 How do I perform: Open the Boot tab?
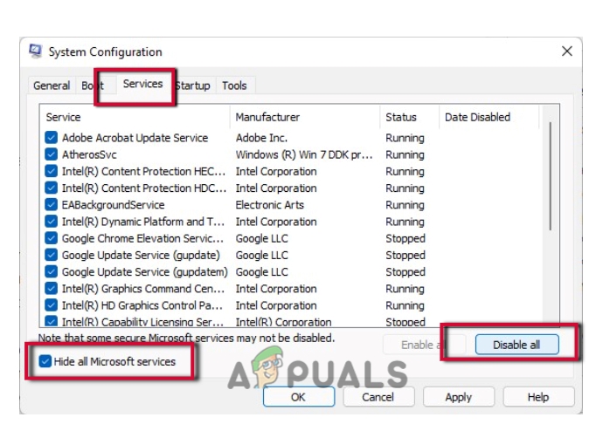(x=93, y=86)
